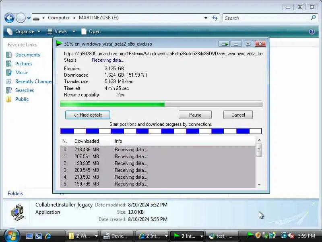Screen dimensions: 322x242
Task: Open the Public folder link
Action: [x=22, y=99]
